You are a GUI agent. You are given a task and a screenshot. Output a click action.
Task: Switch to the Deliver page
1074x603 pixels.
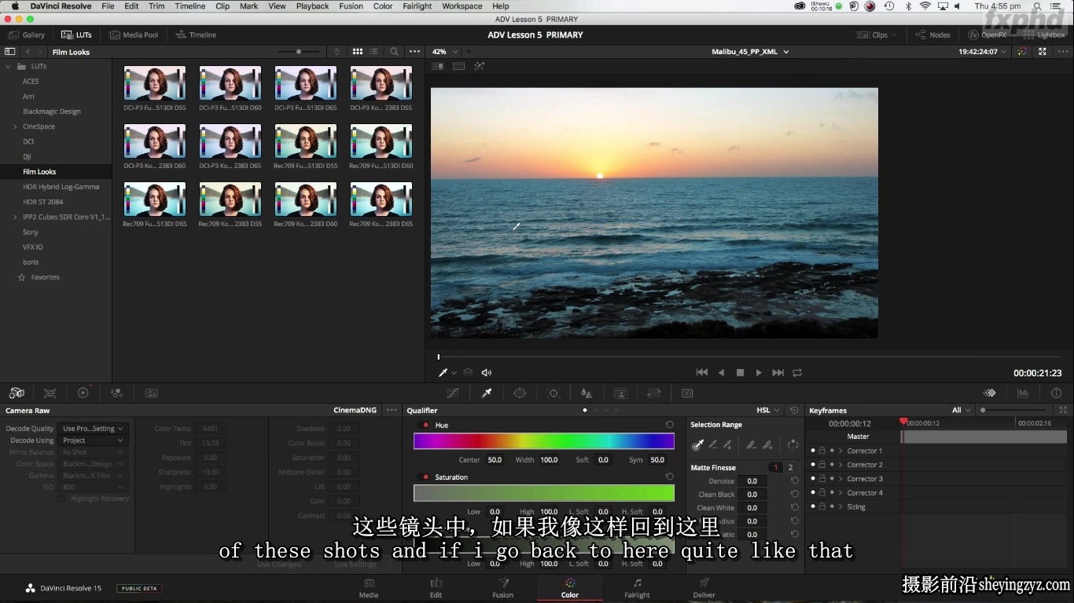[704, 588]
